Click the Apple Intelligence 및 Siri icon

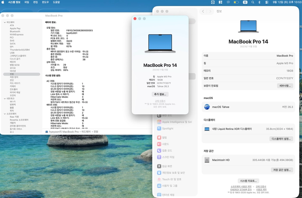pos(159,122)
